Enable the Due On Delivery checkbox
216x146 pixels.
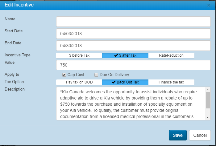(x=96, y=75)
